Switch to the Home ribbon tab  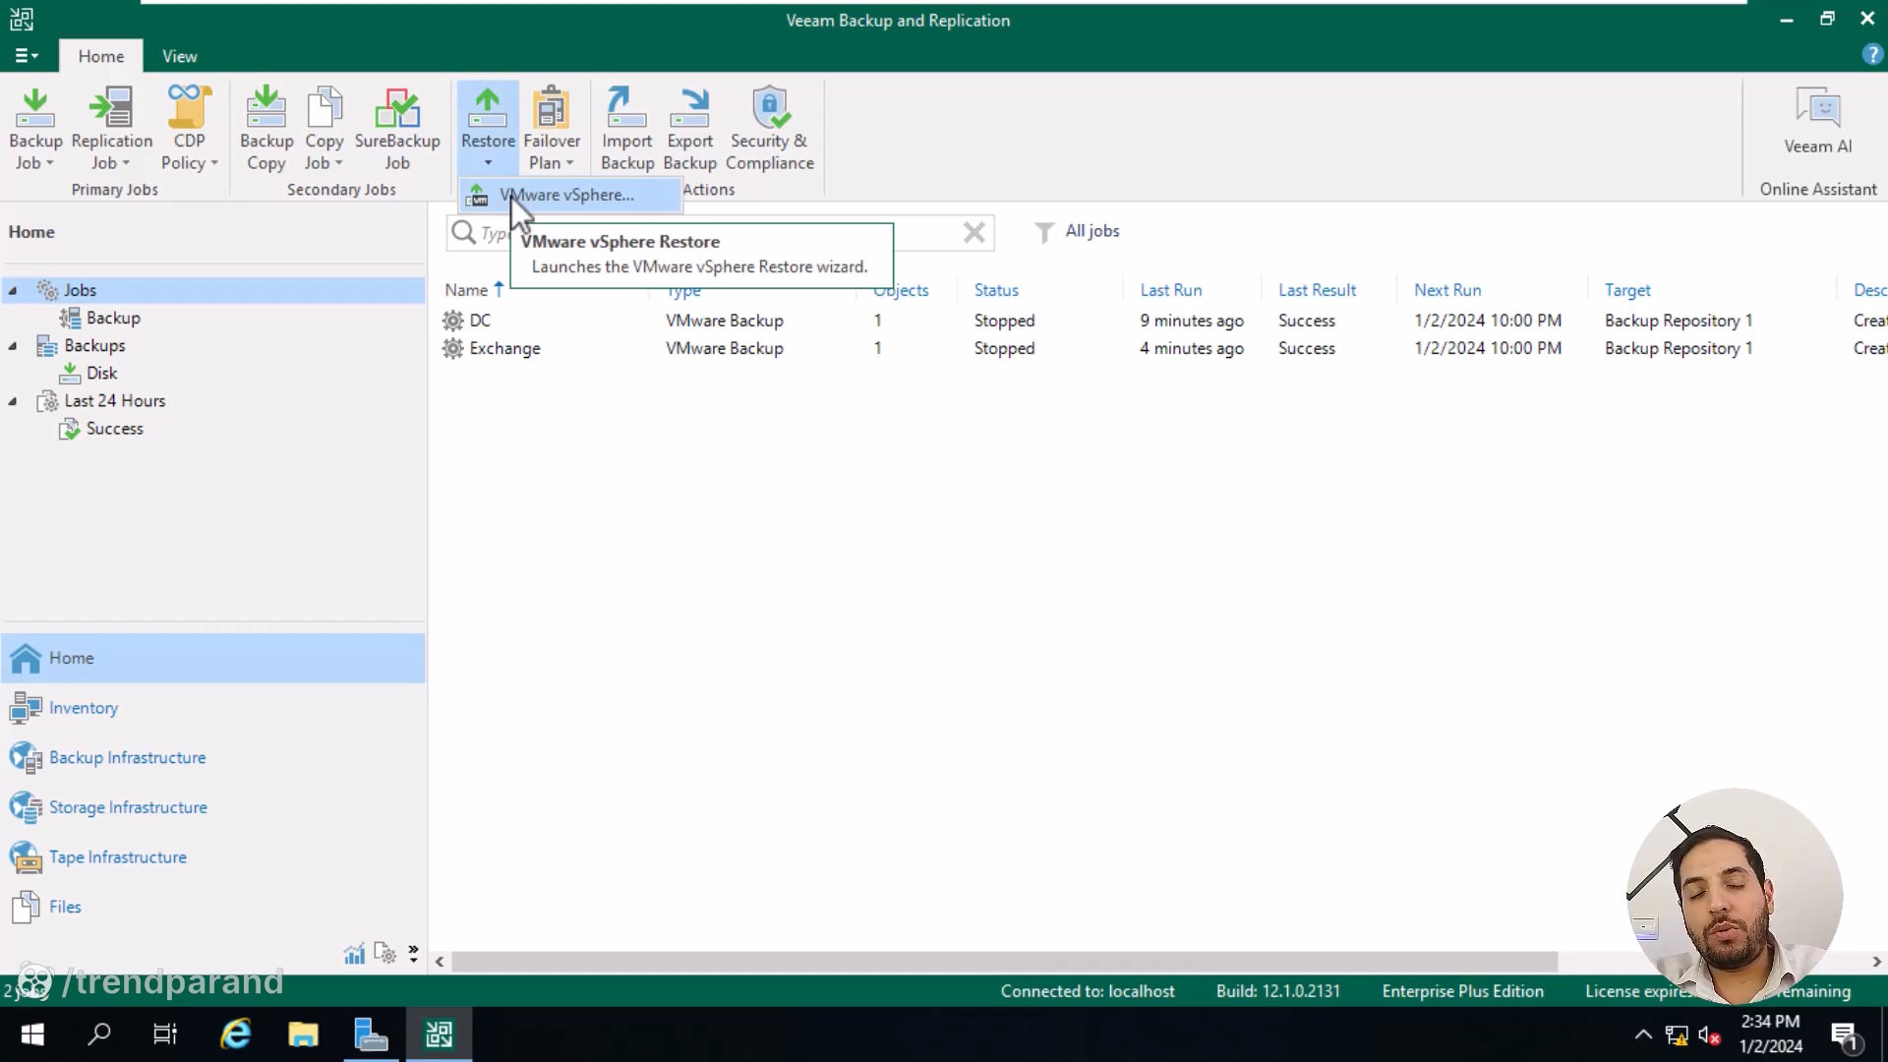(101, 56)
